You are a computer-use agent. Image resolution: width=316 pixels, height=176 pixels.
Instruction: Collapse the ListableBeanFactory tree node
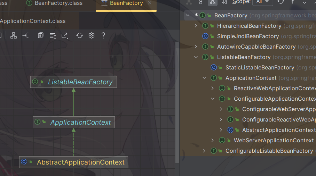pyautogui.click(x=196, y=57)
